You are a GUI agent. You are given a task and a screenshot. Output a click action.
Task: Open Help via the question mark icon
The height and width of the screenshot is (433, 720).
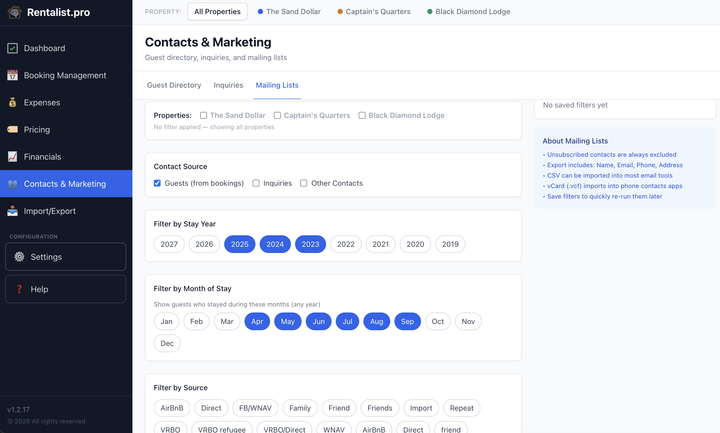[19, 289]
